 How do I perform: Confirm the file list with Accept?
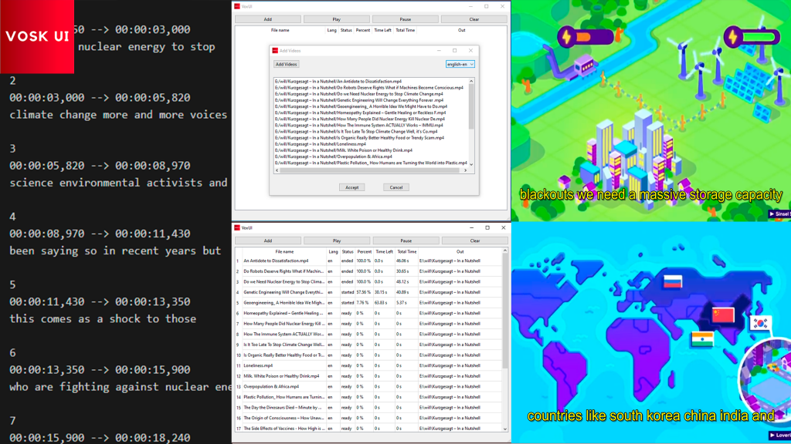click(351, 187)
